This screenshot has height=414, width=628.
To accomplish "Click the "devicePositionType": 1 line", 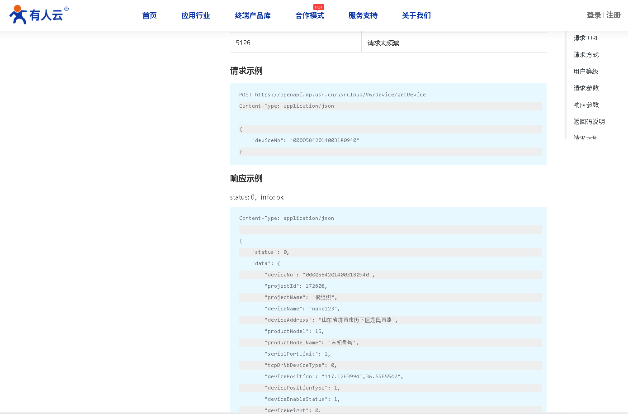I will 391,388.
